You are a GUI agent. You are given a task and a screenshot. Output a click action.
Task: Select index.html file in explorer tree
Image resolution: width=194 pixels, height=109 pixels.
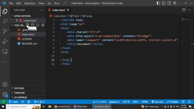coord(28,34)
